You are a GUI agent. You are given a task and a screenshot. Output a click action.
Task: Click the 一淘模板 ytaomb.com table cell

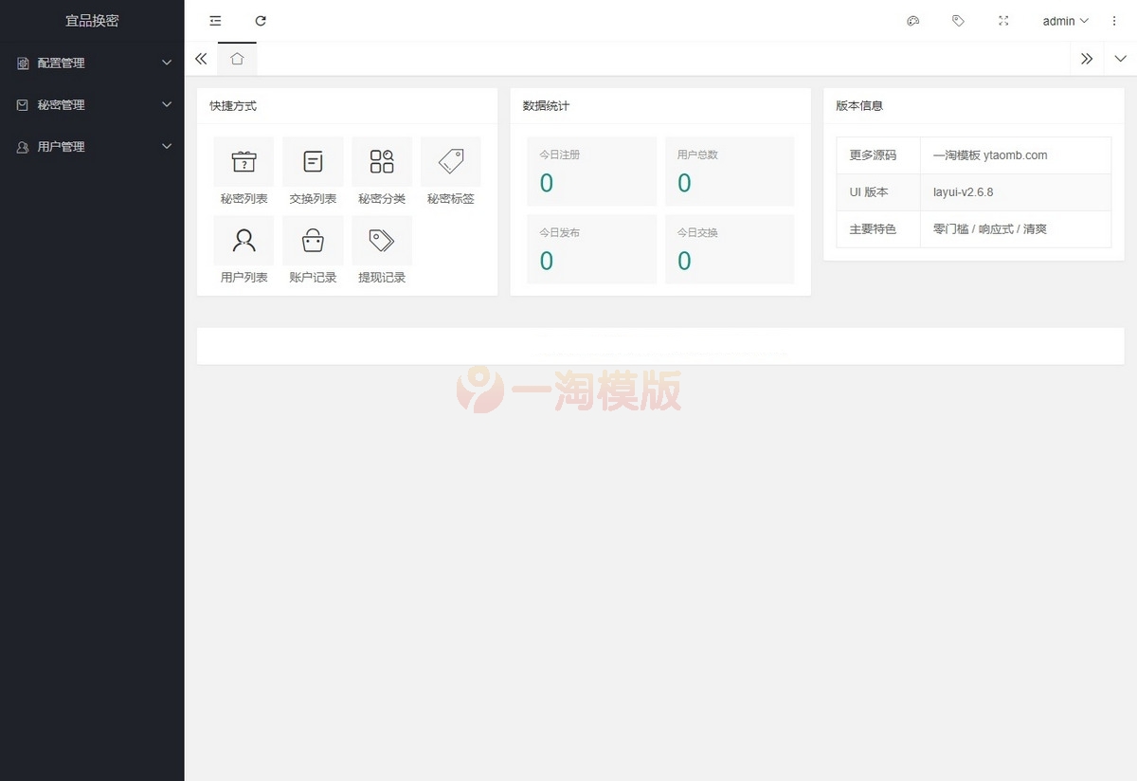[1016, 155]
